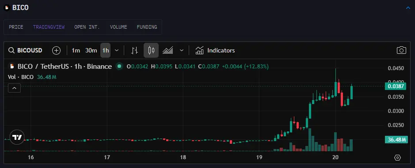Click date 16 on time axis
This screenshot has width=415, height=168.
[30, 157]
